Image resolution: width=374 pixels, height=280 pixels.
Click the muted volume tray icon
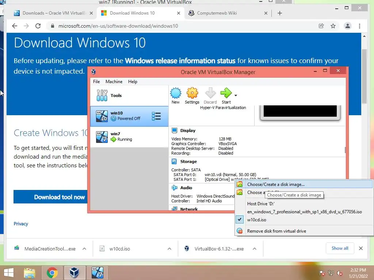(340, 273)
